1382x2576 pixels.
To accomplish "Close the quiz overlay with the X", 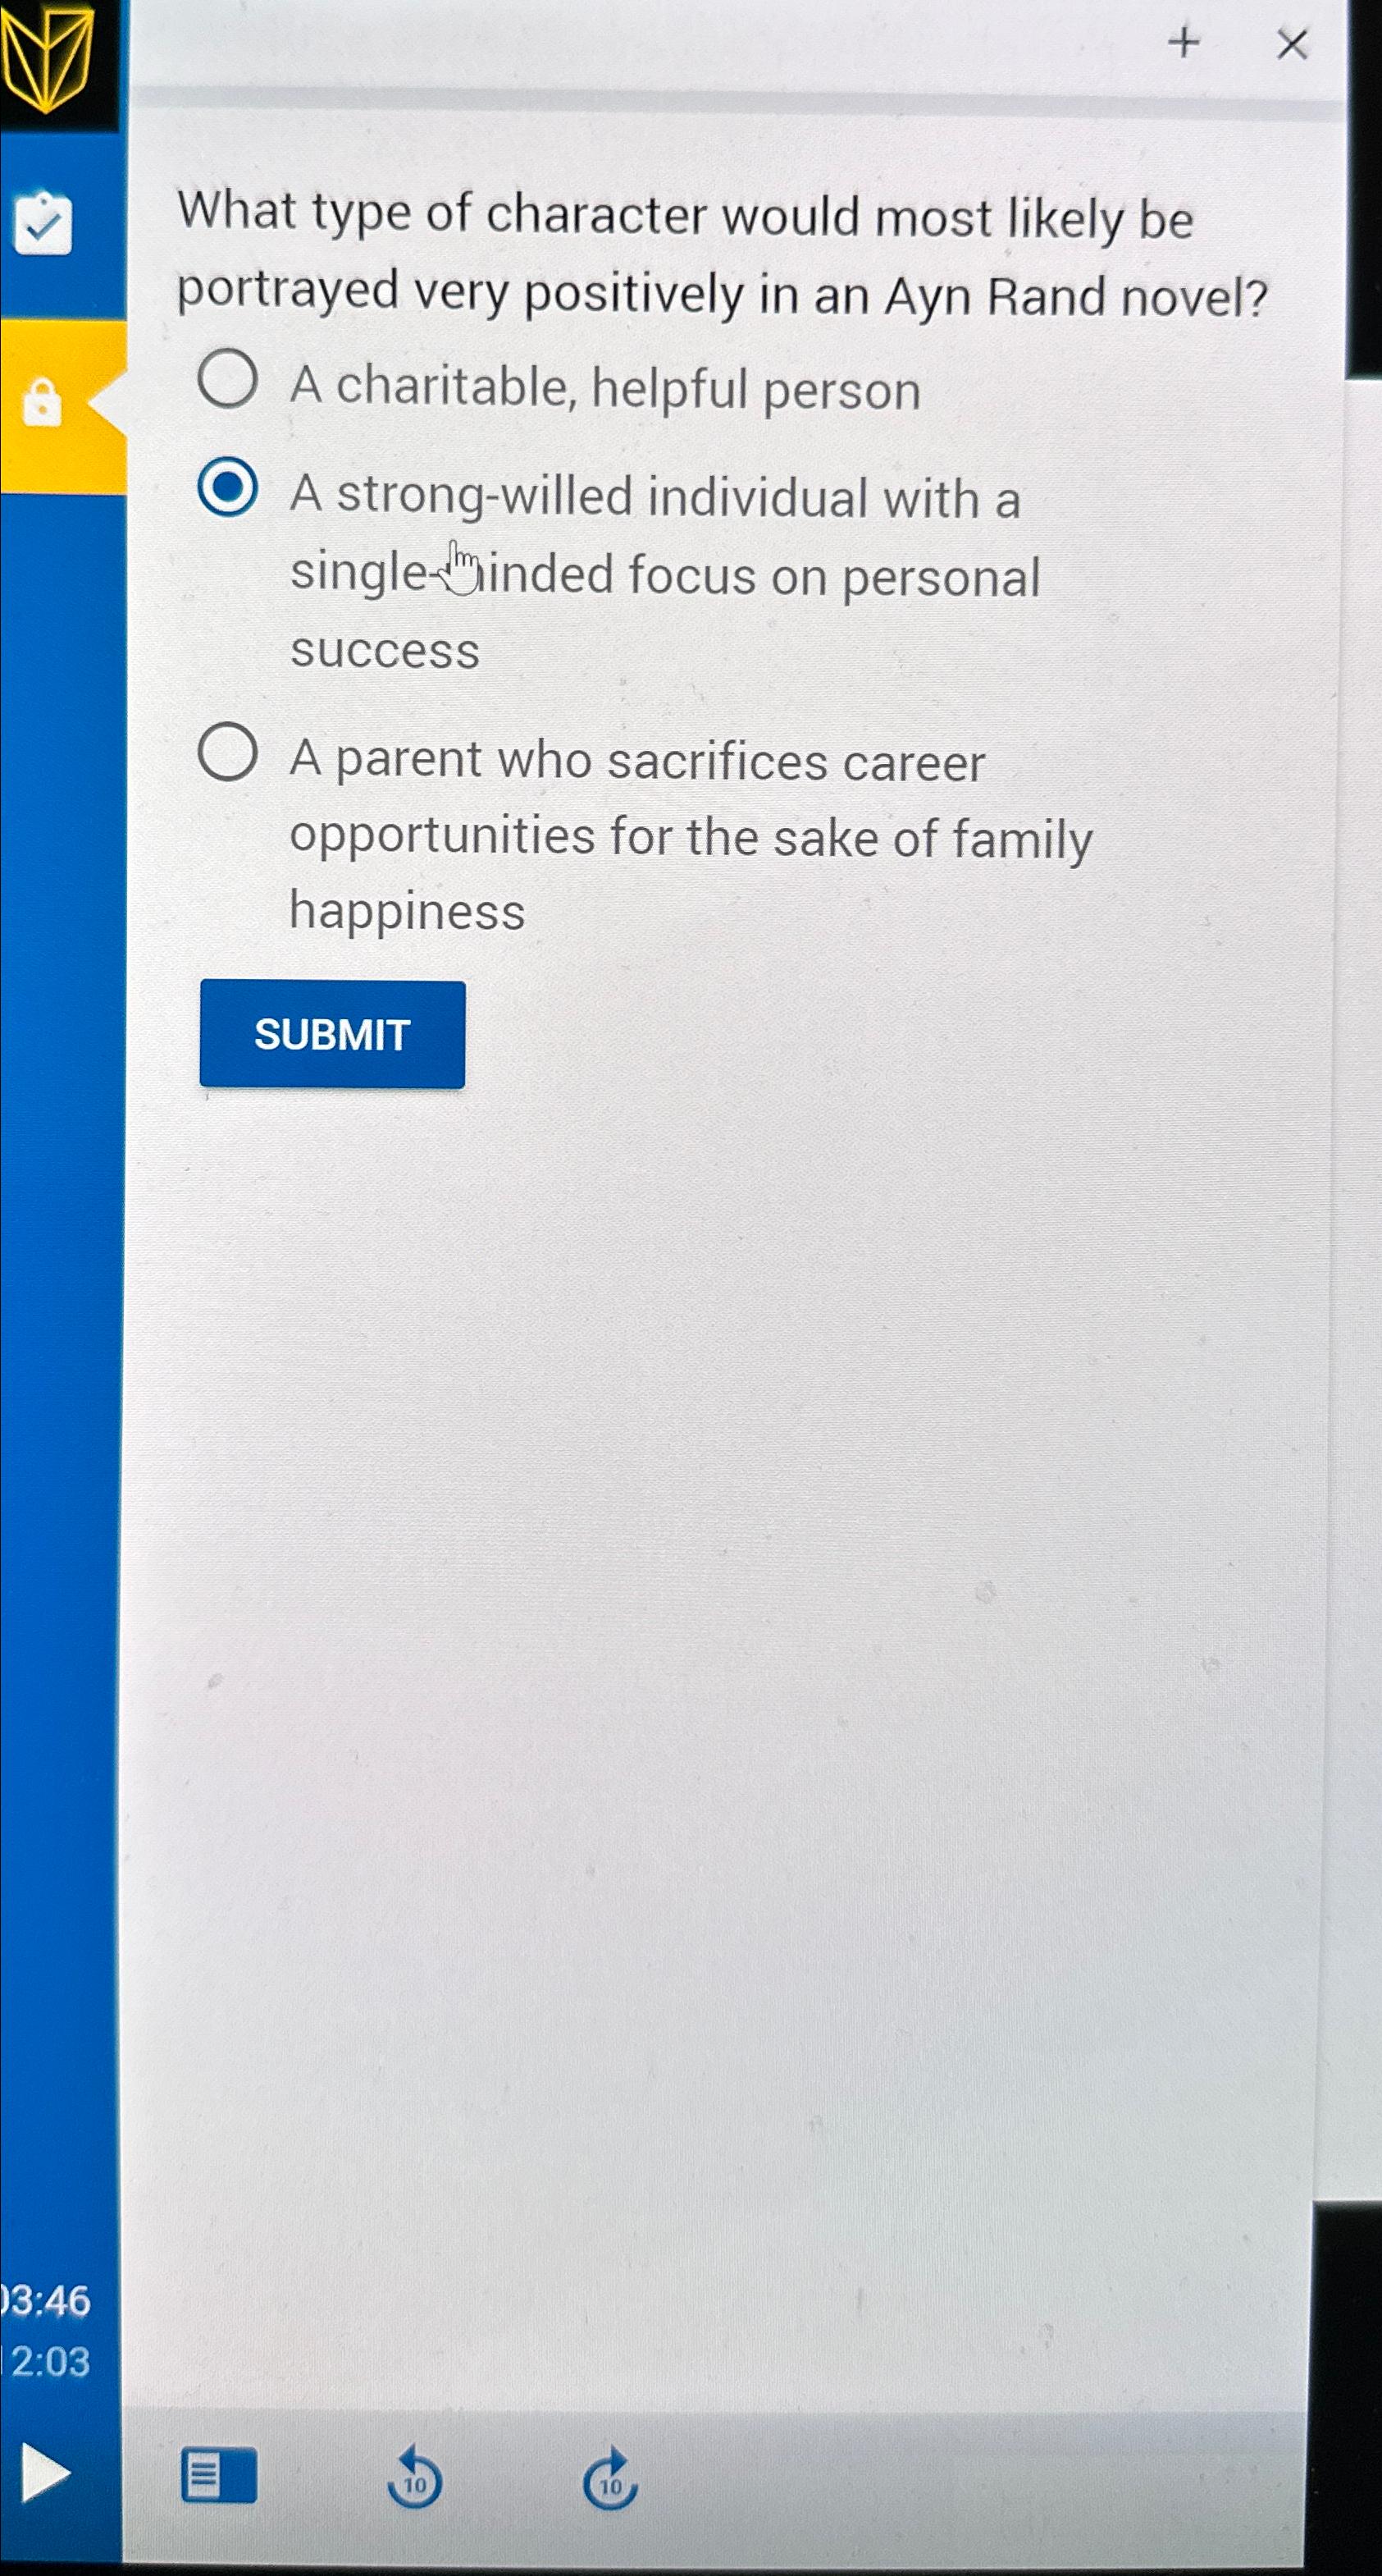I will 1293,45.
